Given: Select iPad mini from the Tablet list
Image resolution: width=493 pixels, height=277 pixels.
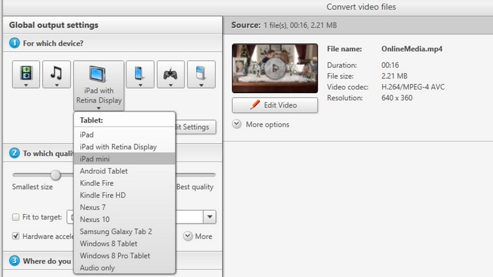Looking at the screenshot, I should [x=124, y=159].
